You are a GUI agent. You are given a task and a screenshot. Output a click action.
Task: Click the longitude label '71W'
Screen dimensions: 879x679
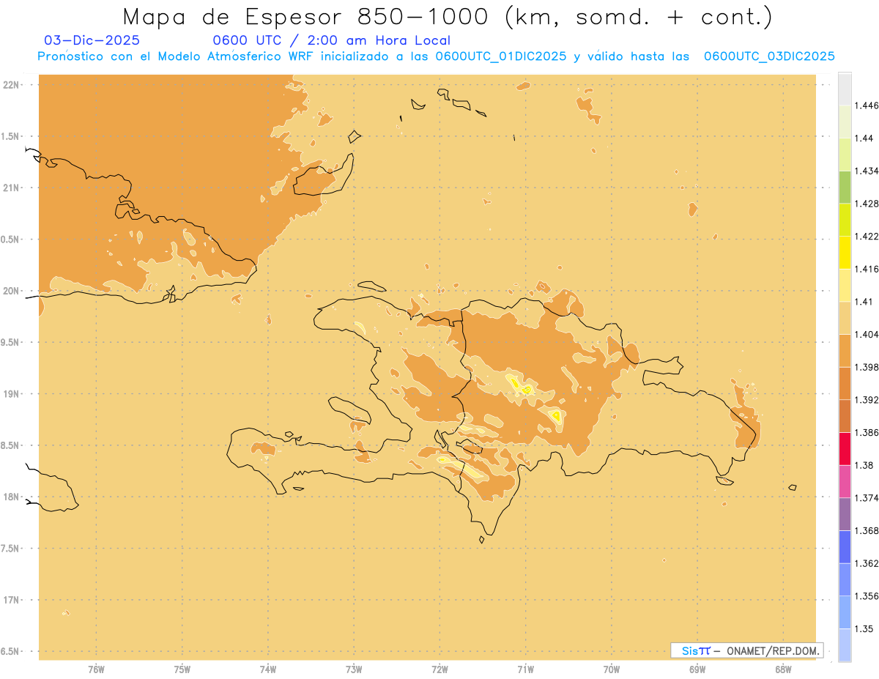coord(525,669)
